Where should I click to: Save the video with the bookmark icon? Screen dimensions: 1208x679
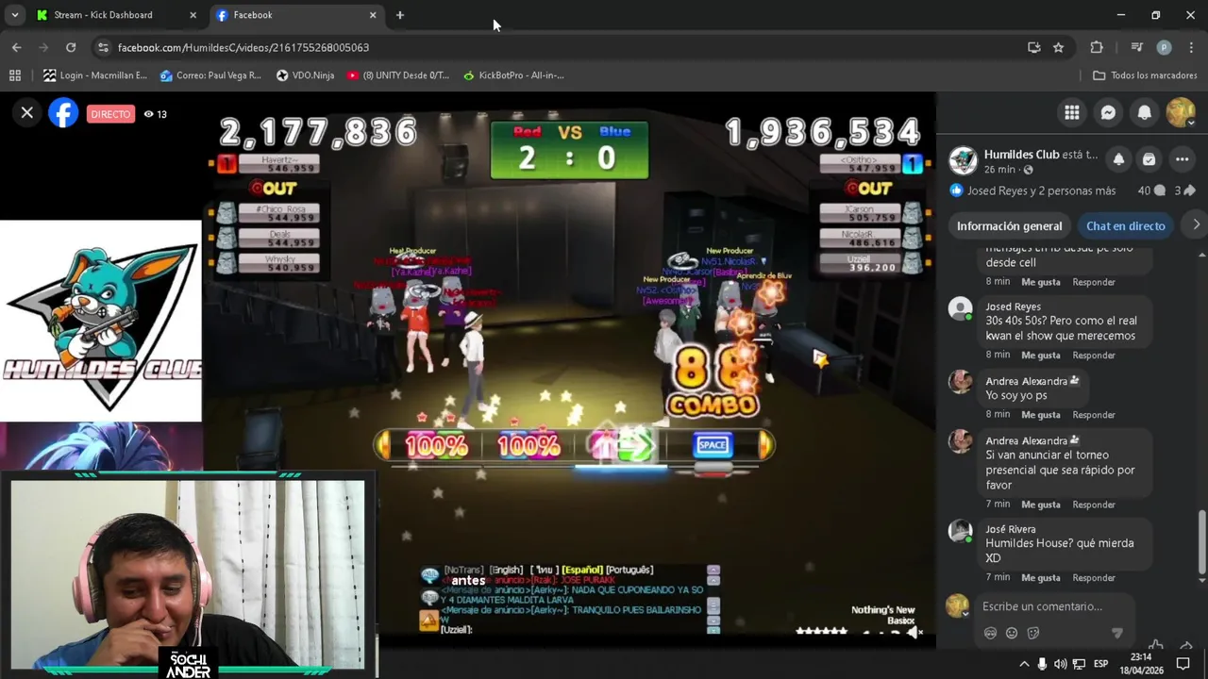[x=1149, y=159]
